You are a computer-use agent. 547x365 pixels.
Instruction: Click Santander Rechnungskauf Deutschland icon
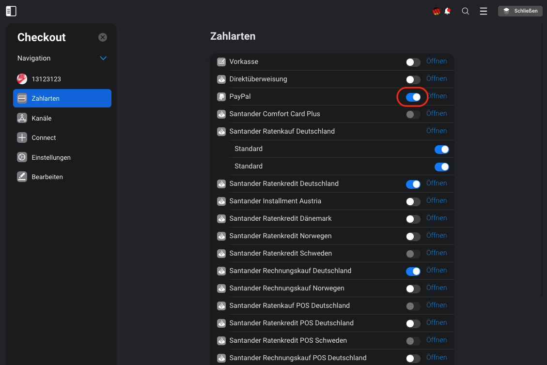tap(221, 271)
